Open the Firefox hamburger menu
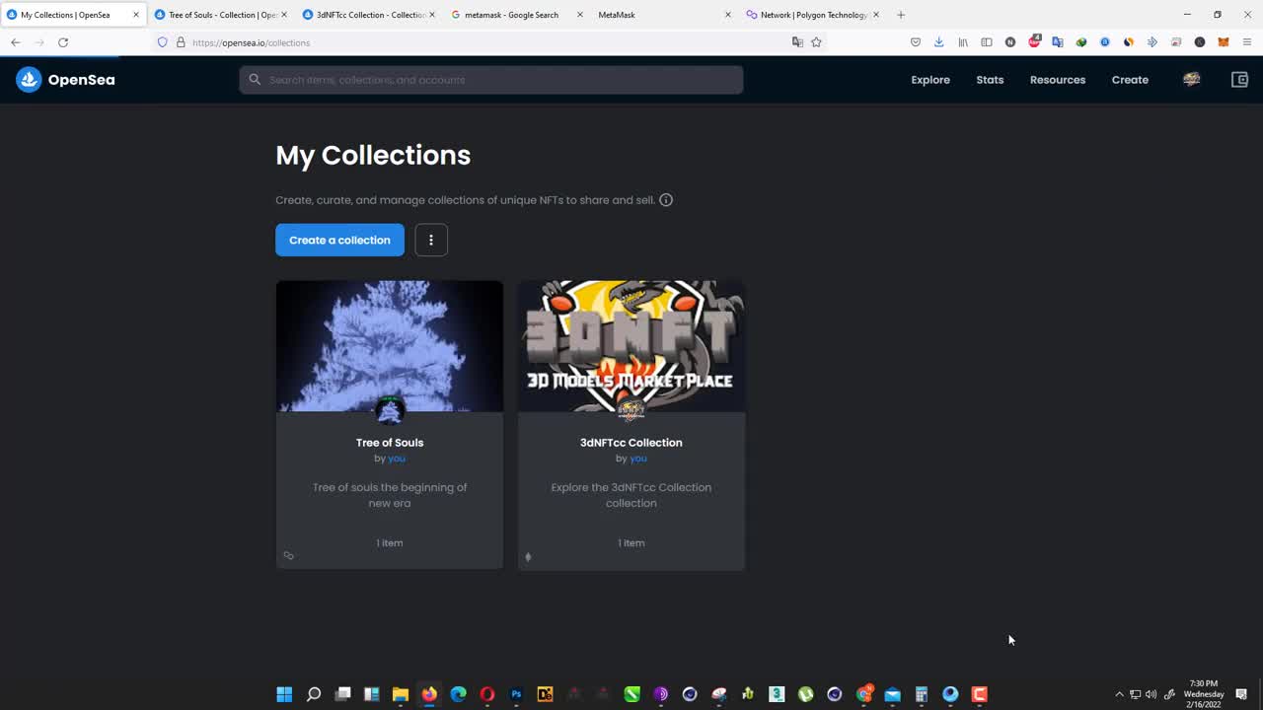 [1247, 42]
